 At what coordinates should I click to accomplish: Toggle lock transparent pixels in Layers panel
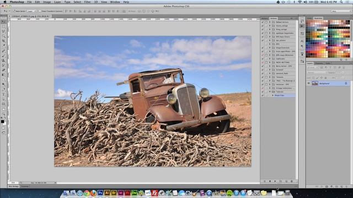coord(314,78)
